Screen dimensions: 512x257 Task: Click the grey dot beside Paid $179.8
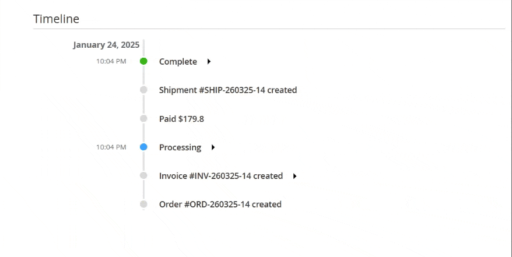pos(143,119)
